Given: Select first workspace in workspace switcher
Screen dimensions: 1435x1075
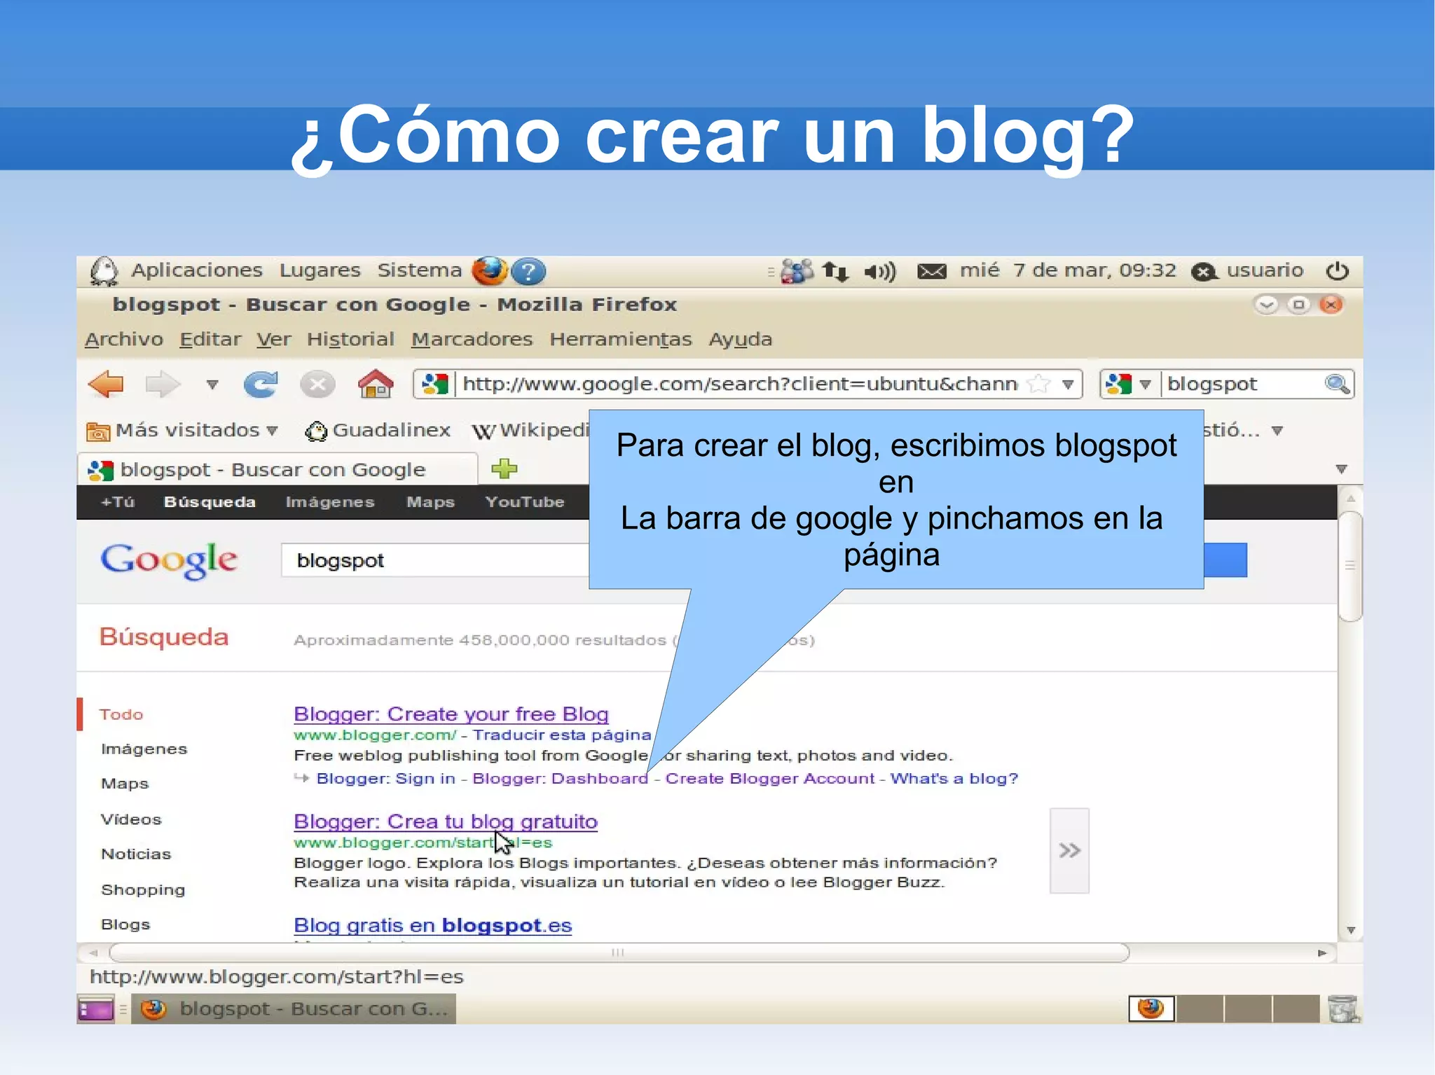Looking at the screenshot, I should [x=1151, y=1009].
